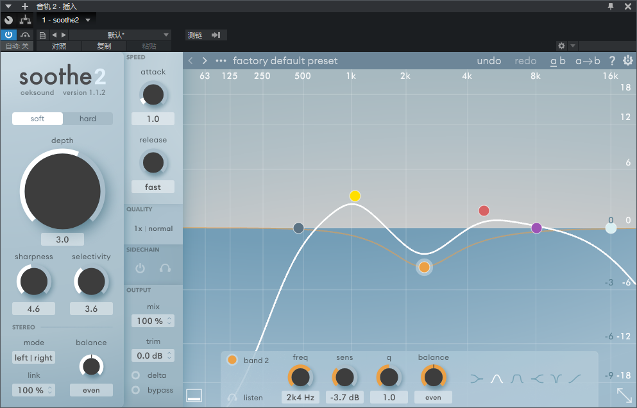Screen dimensions: 637x408
Task: Open the soothe2 plug settings icon
Action: point(628,61)
